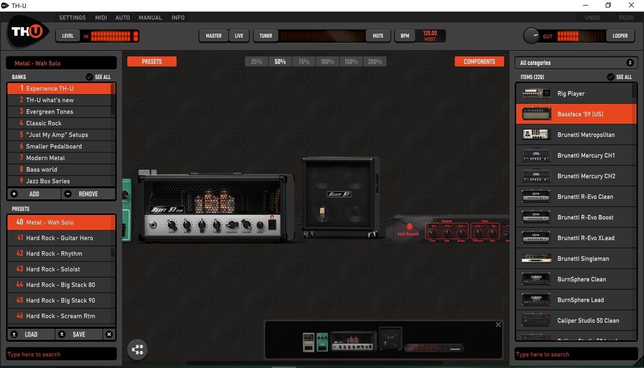Image resolution: width=644 pixels, height=368 pixels.
Task: Close the rig overview strip with its X
Action: pyautogui.click(x=498, y=325)
